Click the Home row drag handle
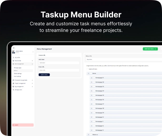The image size is (162, 136). pos(88,74)
